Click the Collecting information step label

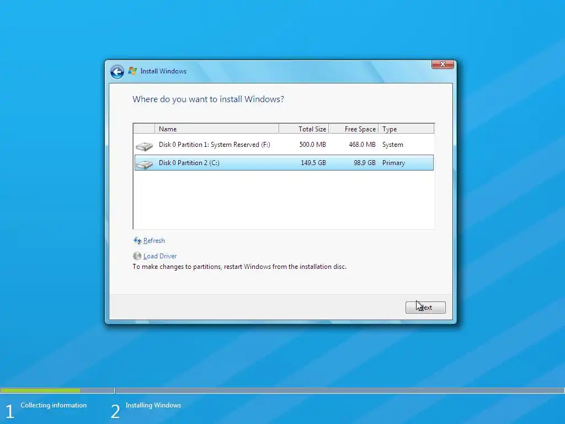point(54,405)
